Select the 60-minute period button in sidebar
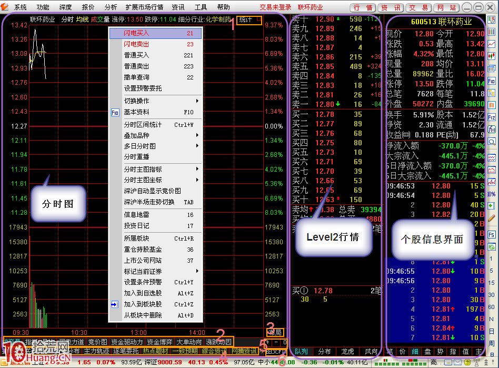Image resolution: width=499 pixels, height=368 pixels. [492, 307]
